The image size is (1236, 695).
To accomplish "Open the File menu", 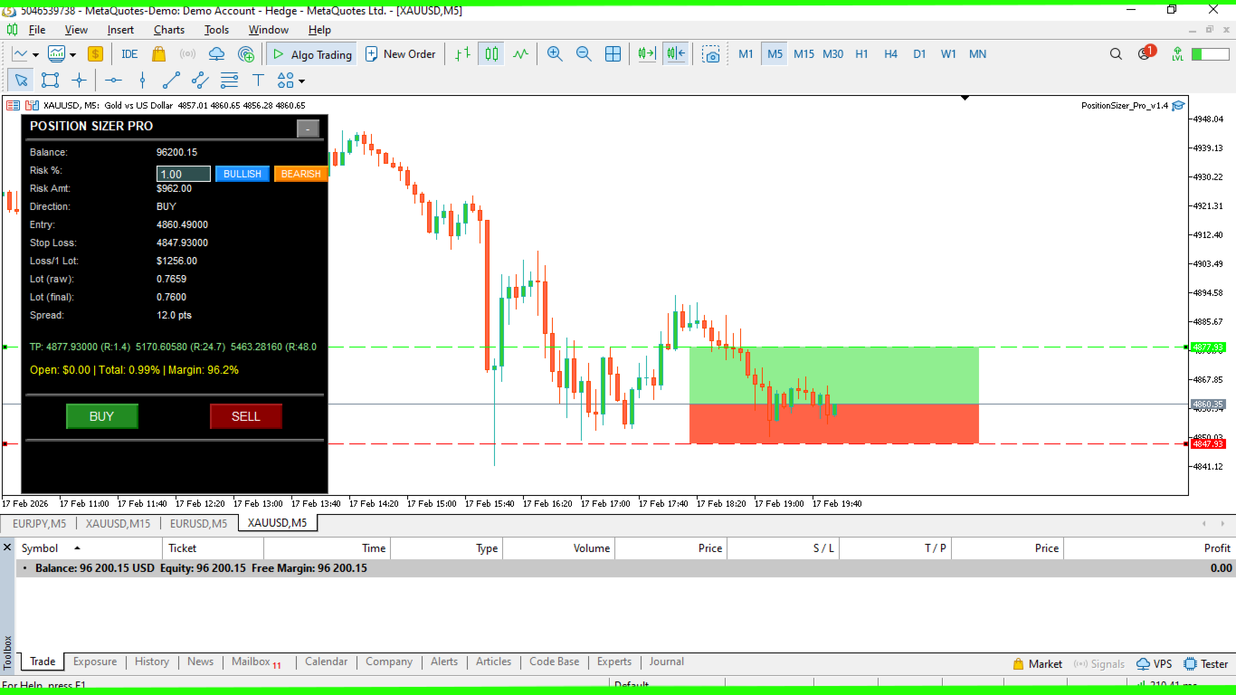I will point(37,30).
